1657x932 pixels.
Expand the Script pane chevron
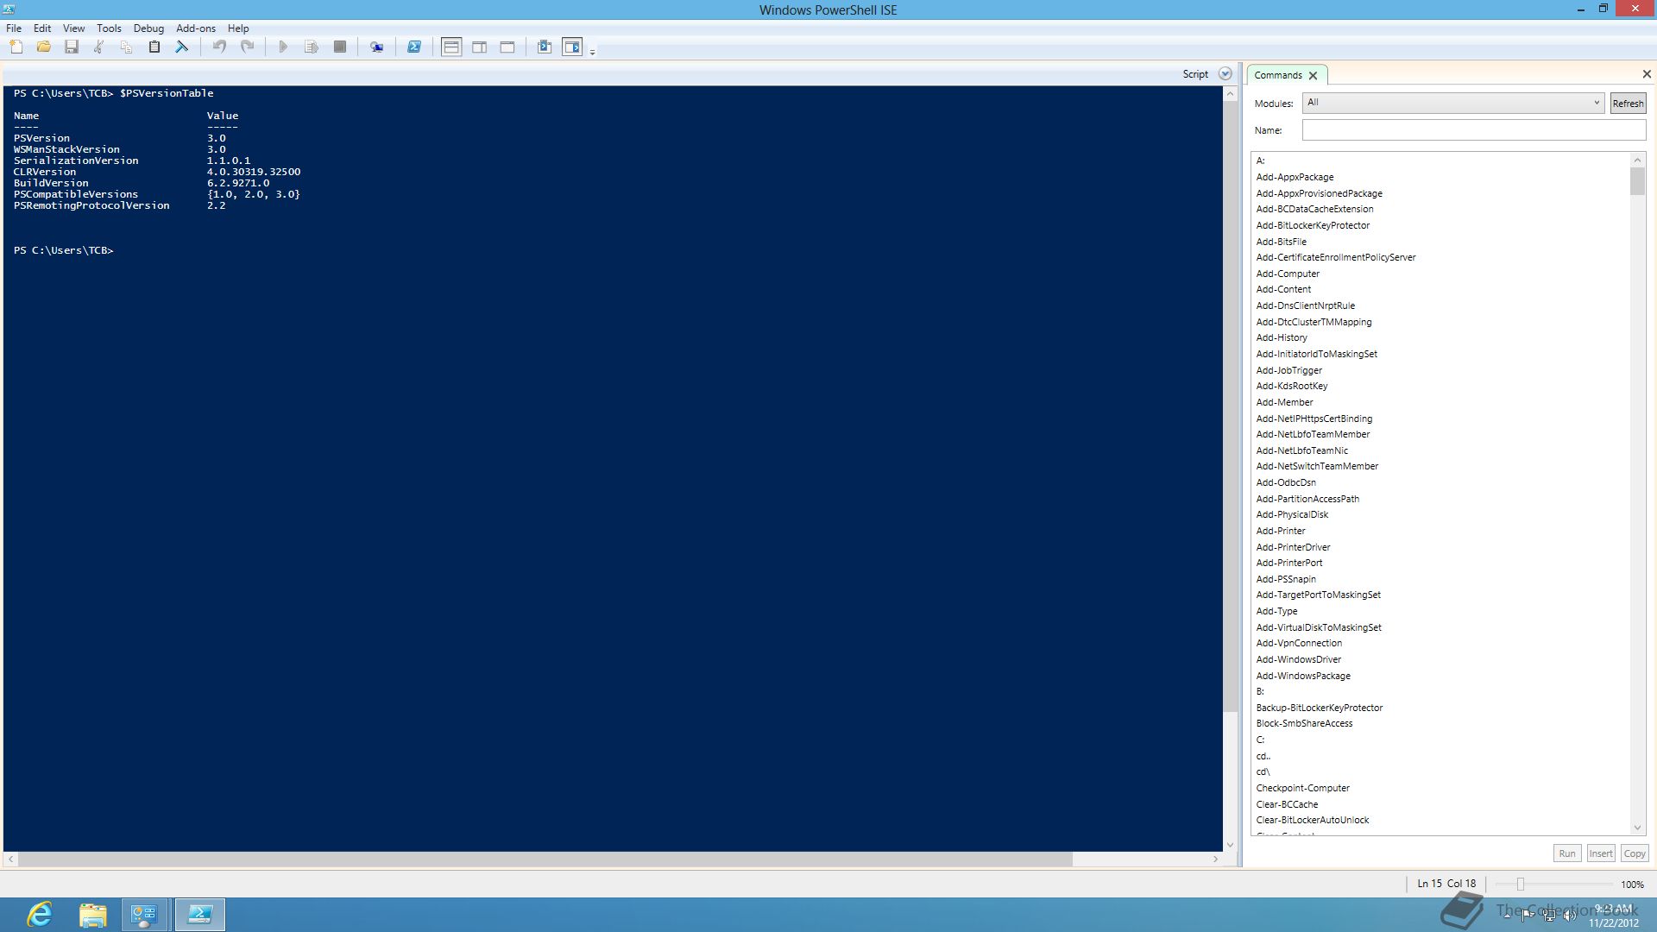click(1225, 74)
